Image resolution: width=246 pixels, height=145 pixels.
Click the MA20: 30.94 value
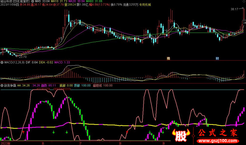[x=77, y=1]
